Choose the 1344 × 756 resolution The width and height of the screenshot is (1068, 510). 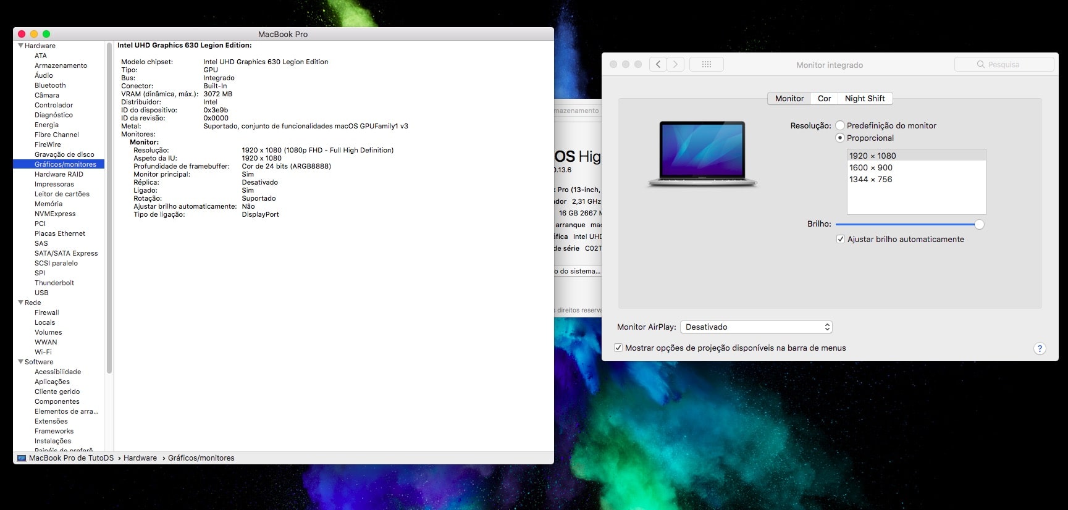(916, 179)
